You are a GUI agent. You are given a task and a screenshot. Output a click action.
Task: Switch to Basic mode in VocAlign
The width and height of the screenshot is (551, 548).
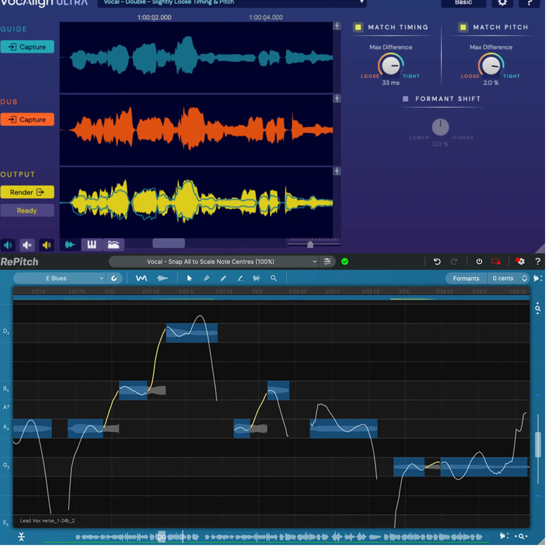click(x=463, y=2)
